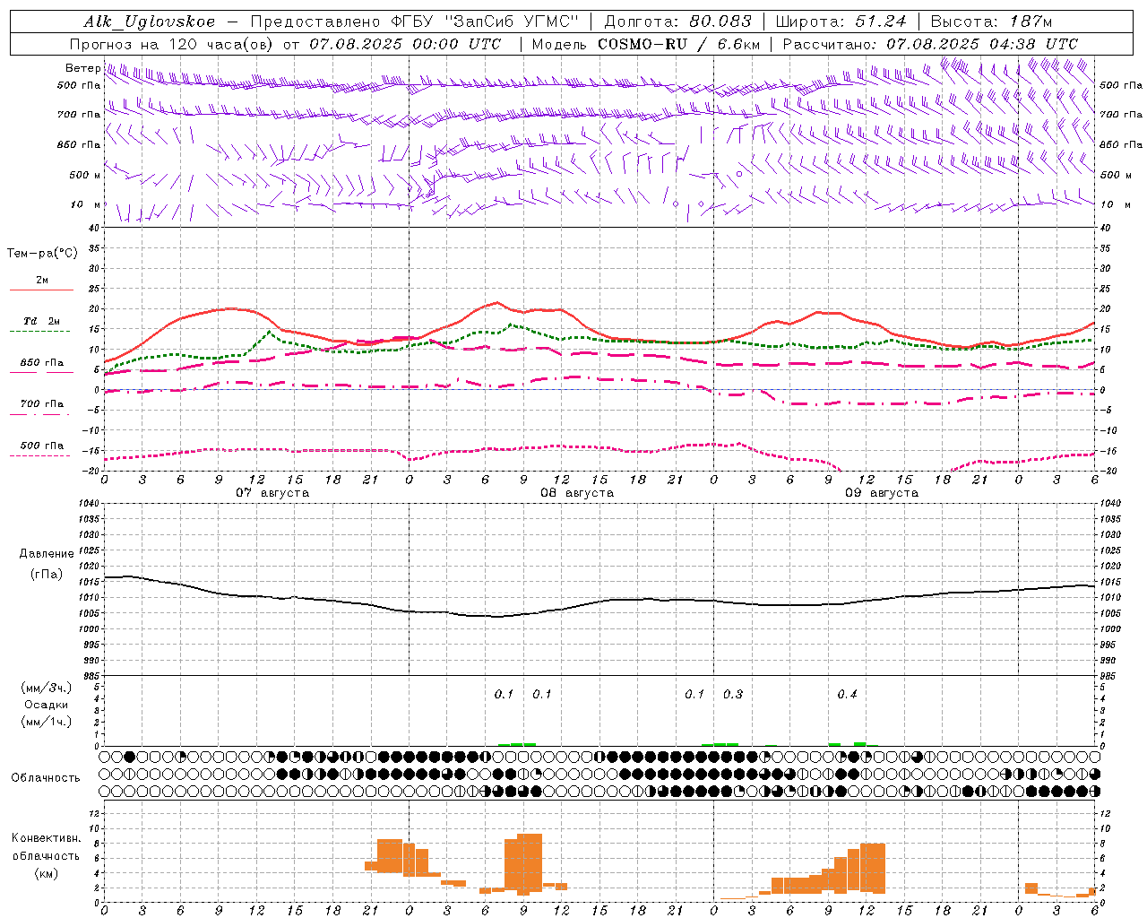This screenshot has height=918, width=1147.
Task: Click the dashed line sample under Td 2м
Action: pos(41,332)
